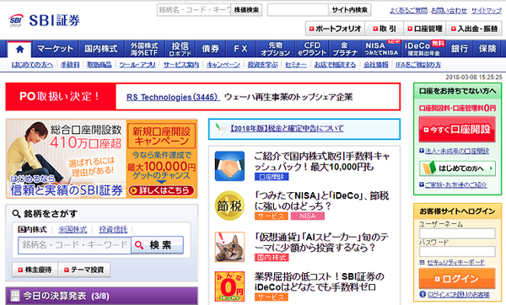Click the security keyboard icon
Image resolution: width=506 pixels, height=305 pixels.
(x=423, y=262)
